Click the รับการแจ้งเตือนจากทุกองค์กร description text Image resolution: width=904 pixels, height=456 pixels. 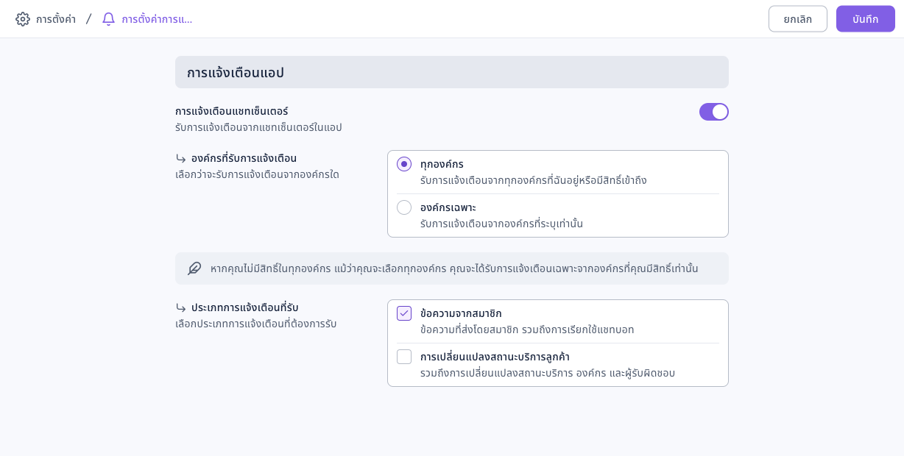pyautogui.click(x=534, y=180)
